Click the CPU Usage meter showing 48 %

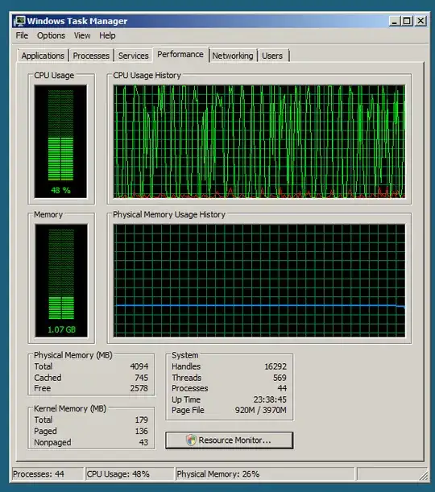(60, 142)
